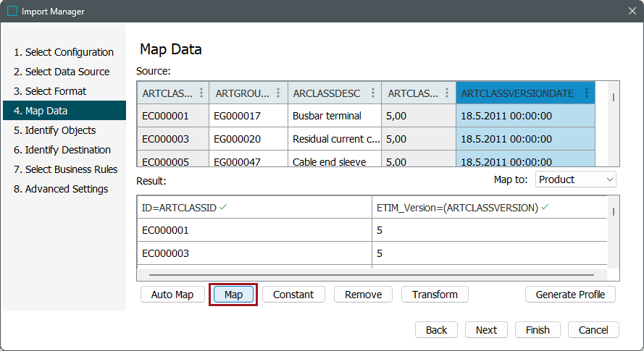The width and height of the screenshot is (644, 351).
Task: Open the fourth column's three-dot menu
Action: [x=446, y=93]
